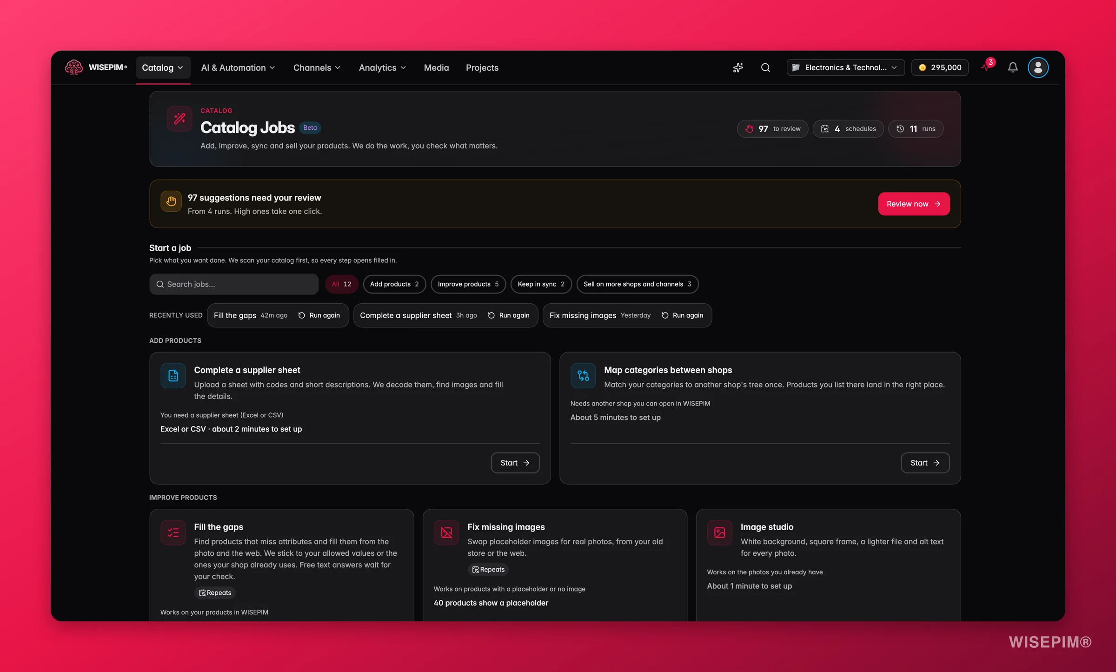Expand the AI & Automation menu
The height and width of the screenshot is (672, 1116).
click(238, 68)
